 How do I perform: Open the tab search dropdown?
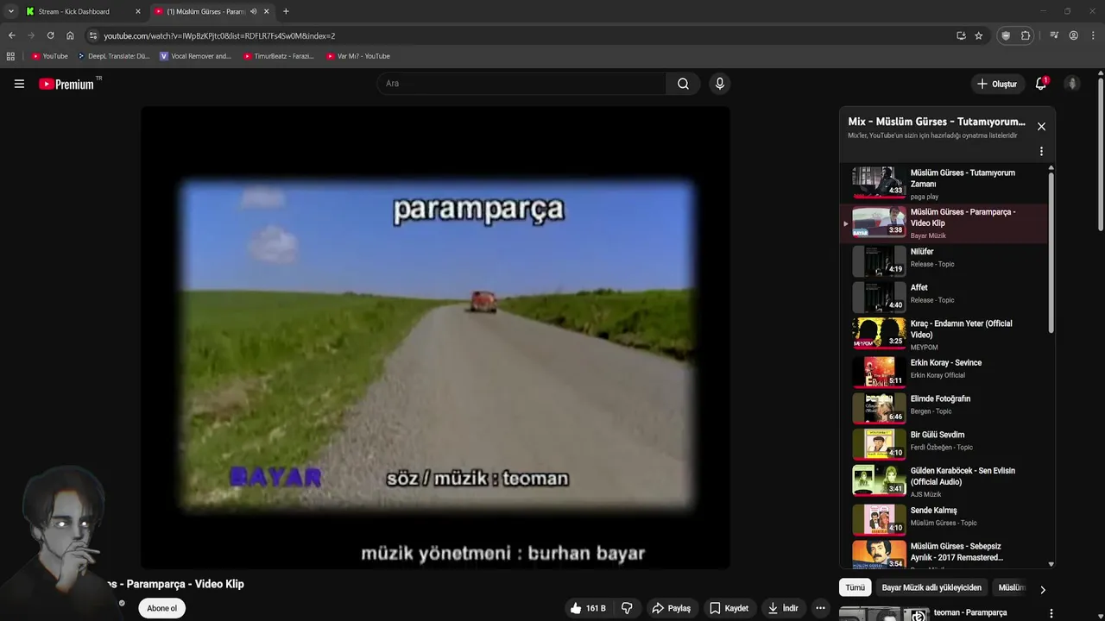pos(10,11)
